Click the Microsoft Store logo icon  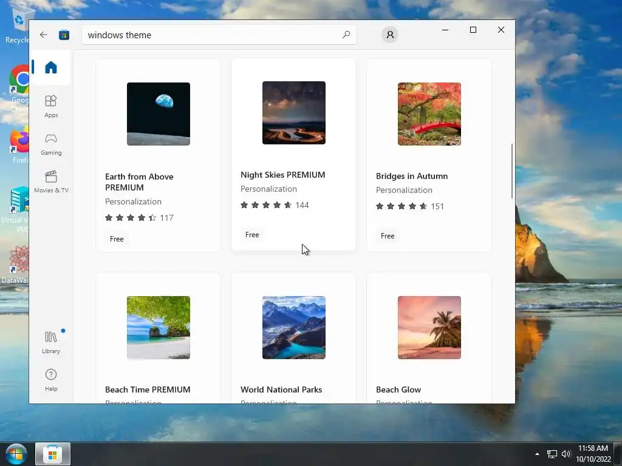click(64, 35)
